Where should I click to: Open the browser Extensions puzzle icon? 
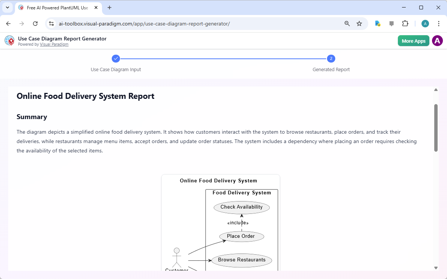pyautogui.click(x=405, y=23)
